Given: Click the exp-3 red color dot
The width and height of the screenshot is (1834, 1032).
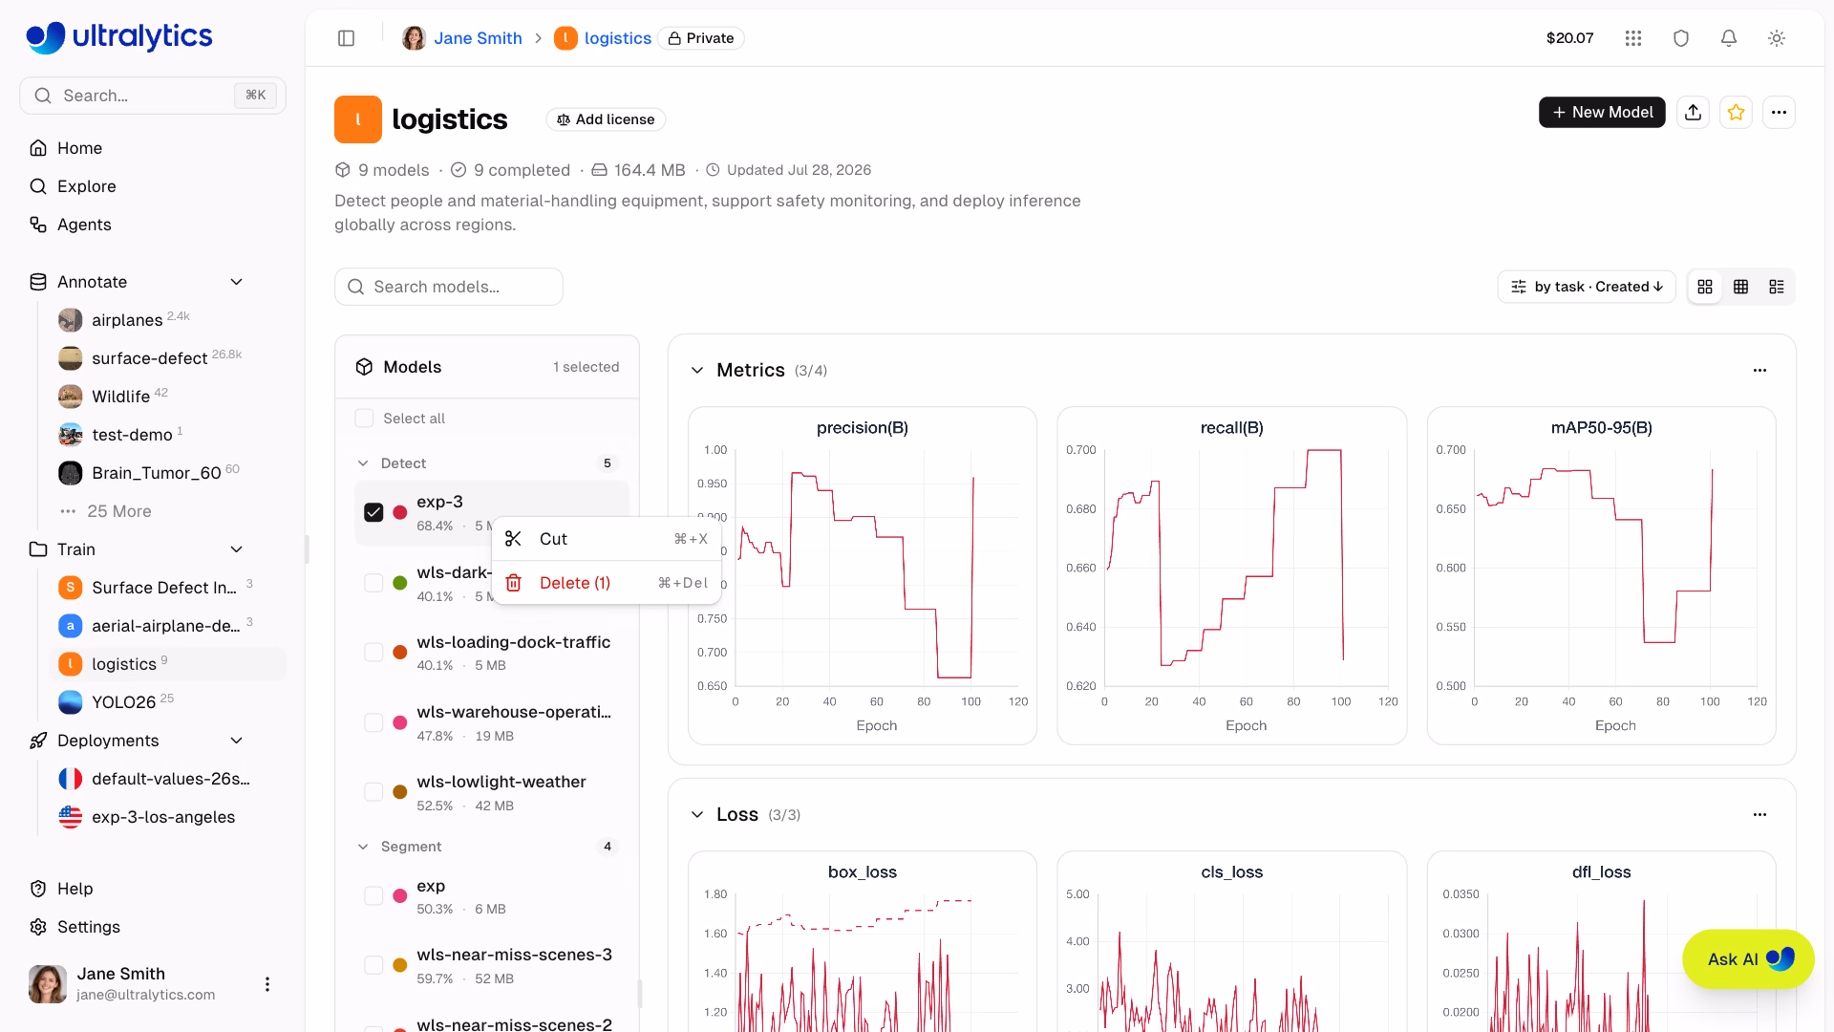Looking at the screenshot, I should click(x=400, y=513).
